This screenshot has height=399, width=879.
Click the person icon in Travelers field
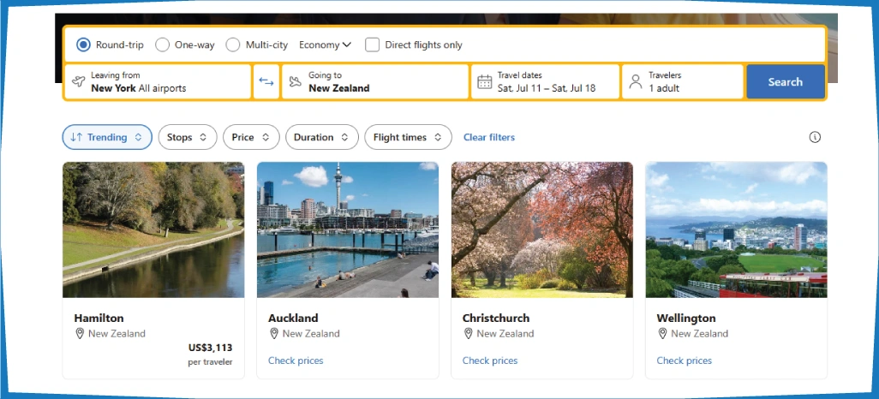[x=635, y=82]
